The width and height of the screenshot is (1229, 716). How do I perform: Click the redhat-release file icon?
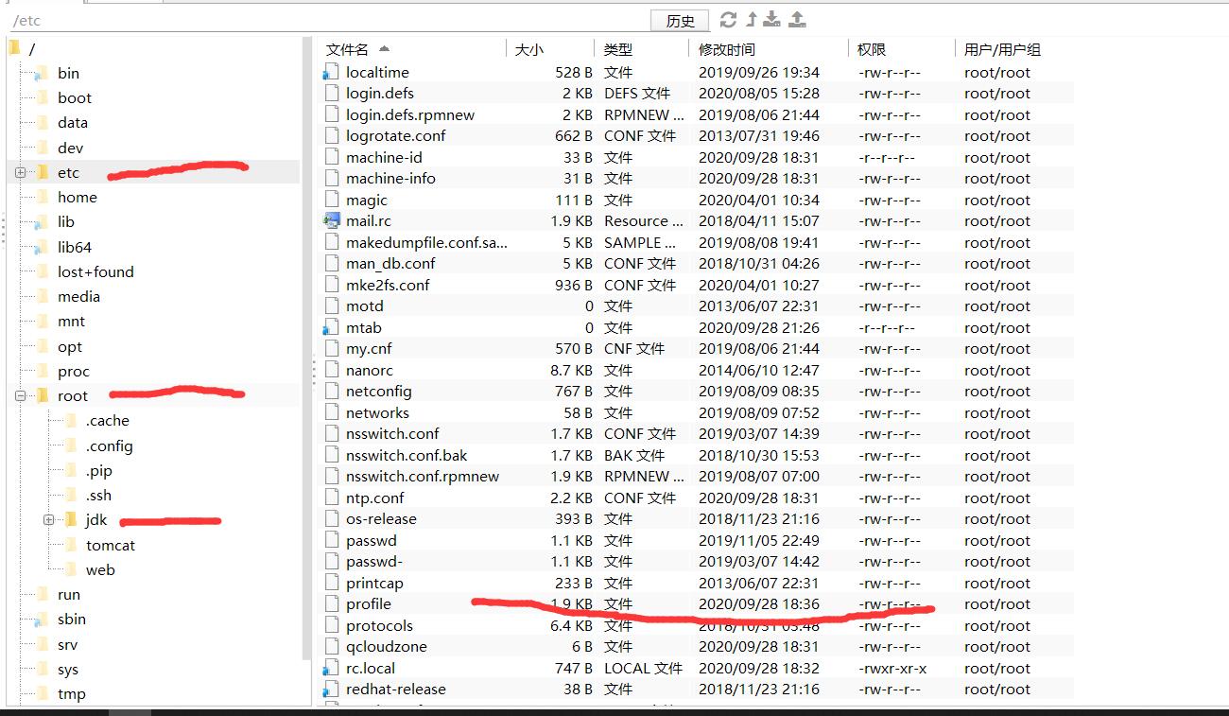pyautogui.click(x=330, y=689)
